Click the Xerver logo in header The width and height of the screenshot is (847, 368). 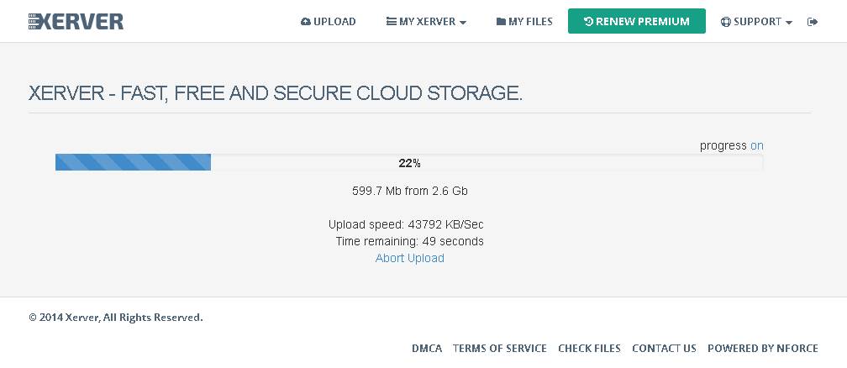[76, 21]
